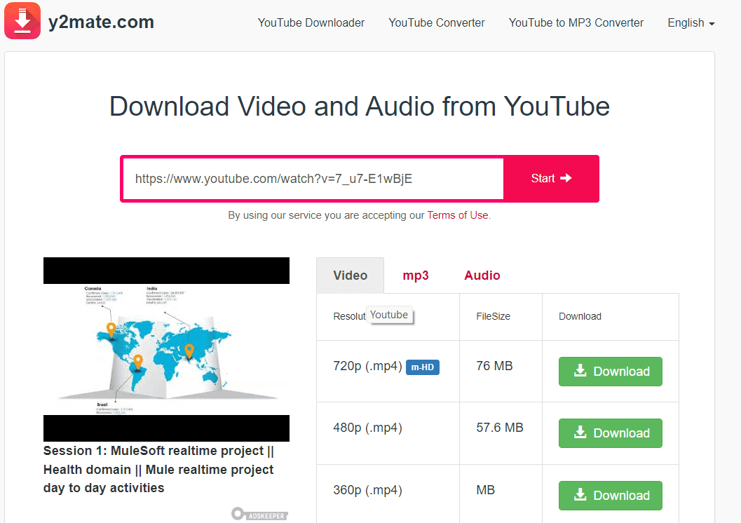Click the video title starting Session 1: MuleSoft
This screenshot has width=741, height=523.
click(158, 469)
